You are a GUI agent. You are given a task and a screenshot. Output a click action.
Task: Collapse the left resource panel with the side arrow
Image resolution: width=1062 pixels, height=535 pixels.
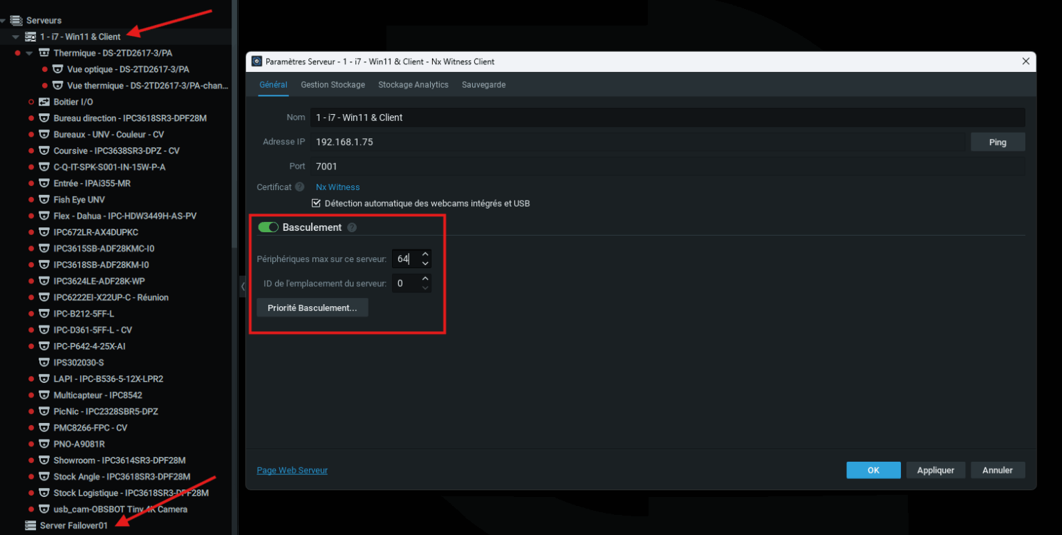[243, 285]
